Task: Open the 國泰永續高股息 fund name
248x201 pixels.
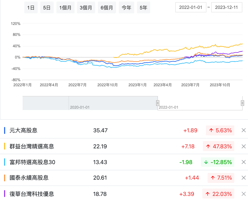Action: pyautogui.click(x=29, y=178)
